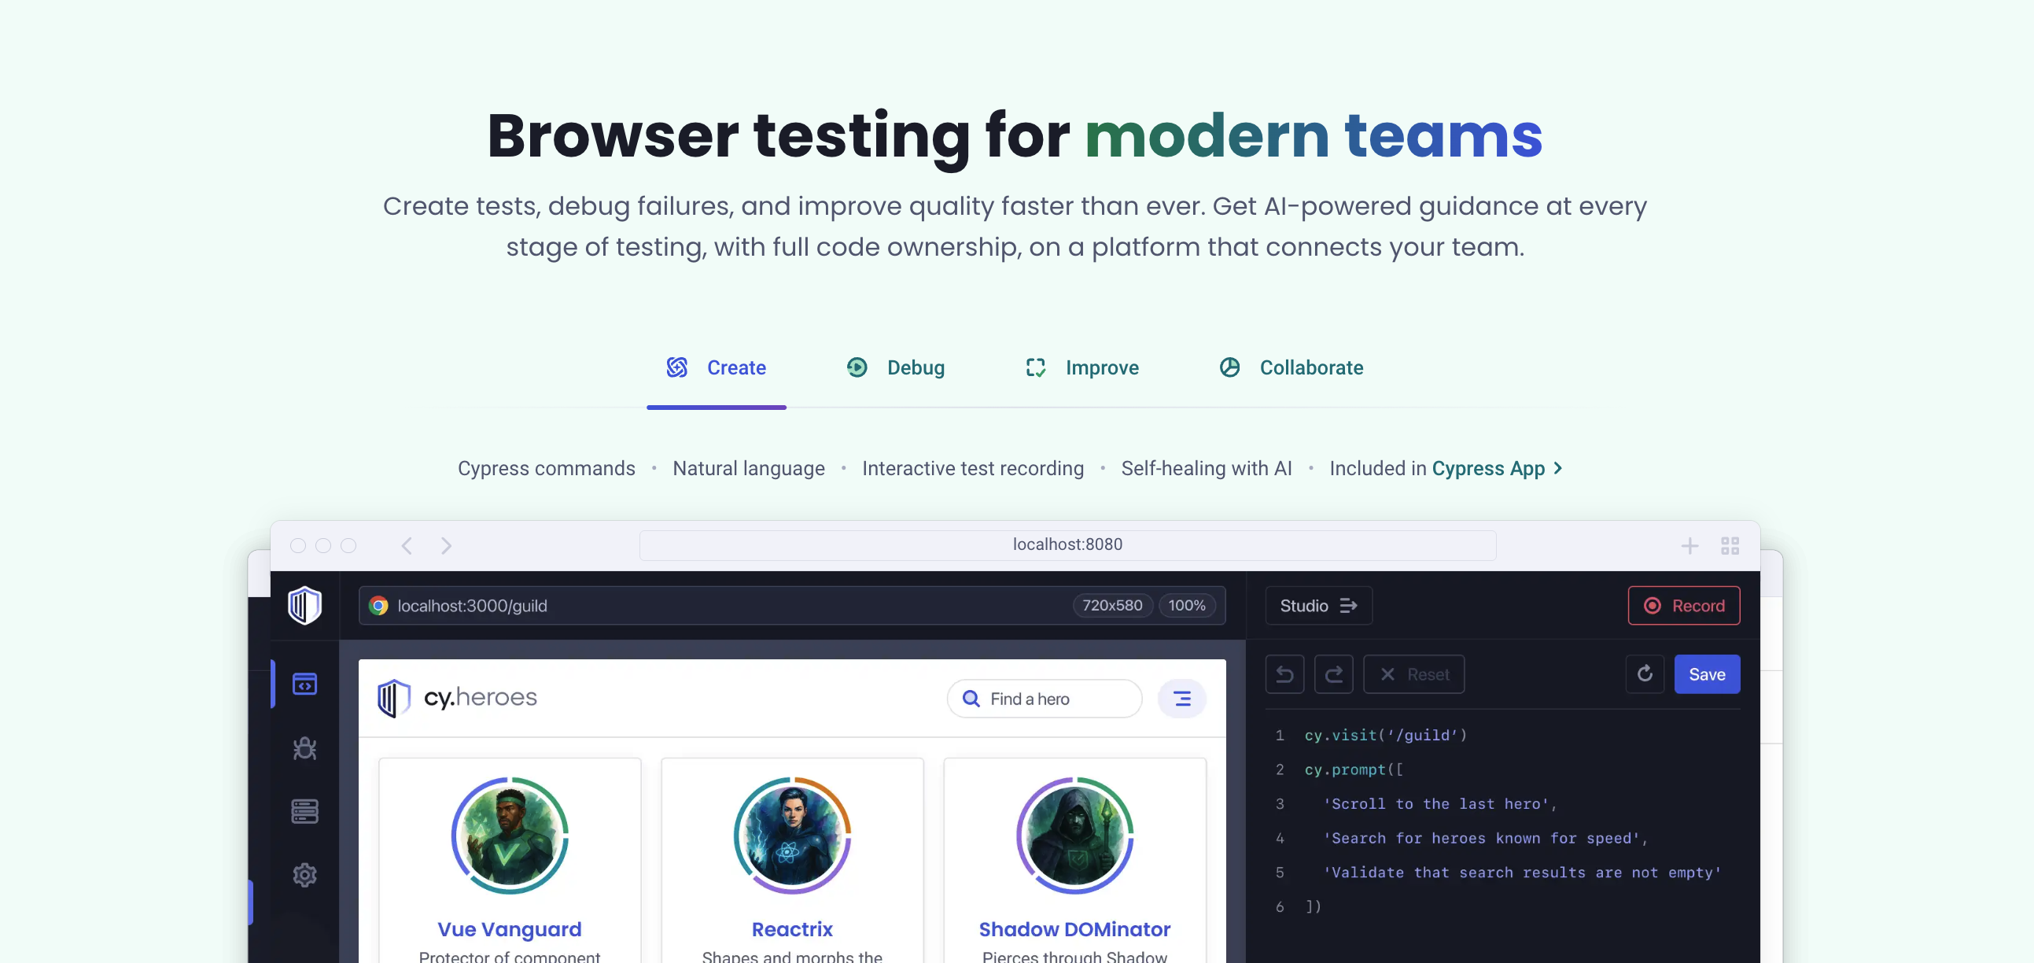Open the Shadow DOMinator hero title
The height and width of the screenshot is (963, 2034).
point(1074,930)
